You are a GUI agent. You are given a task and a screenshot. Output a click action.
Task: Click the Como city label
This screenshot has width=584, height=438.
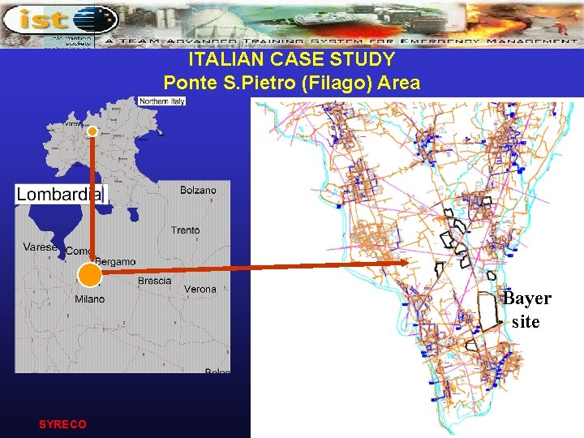(x=78, y=251)
